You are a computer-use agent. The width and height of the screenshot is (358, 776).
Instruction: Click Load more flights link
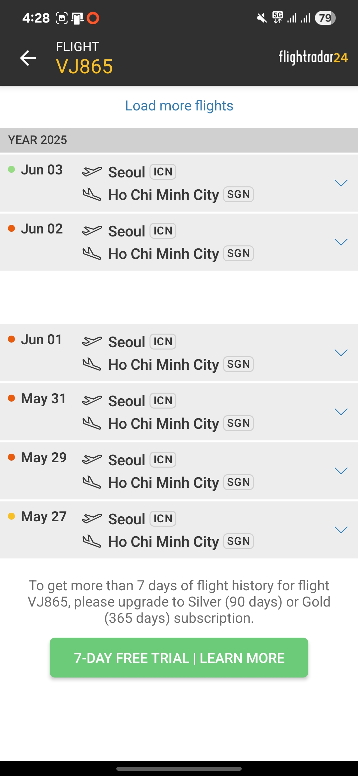coord(179,106)
